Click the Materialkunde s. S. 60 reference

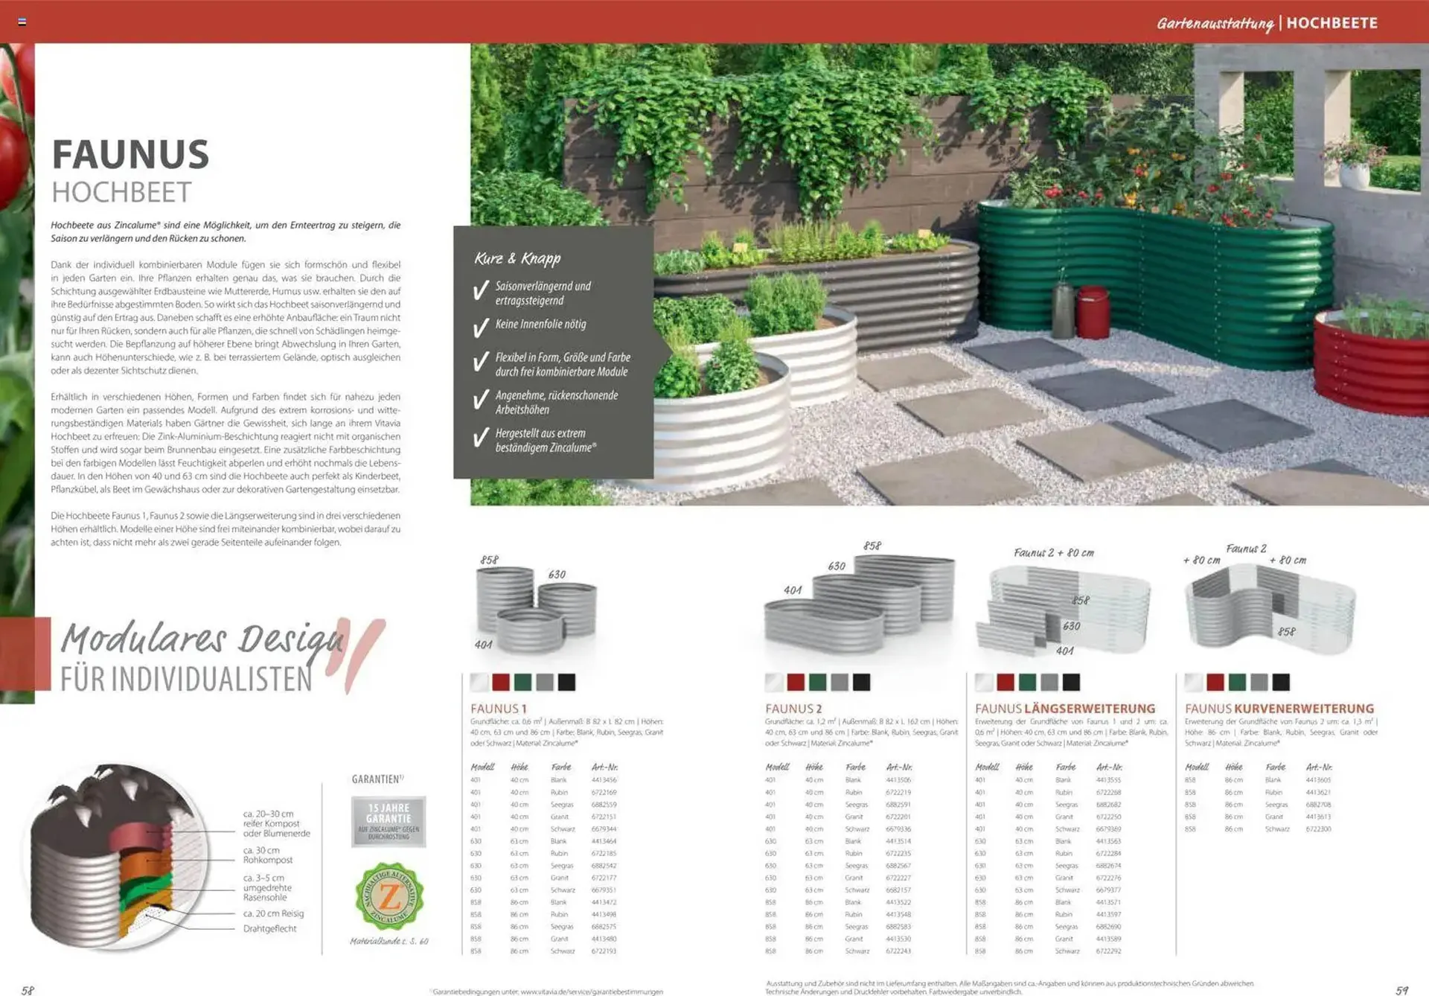point(389,942)
